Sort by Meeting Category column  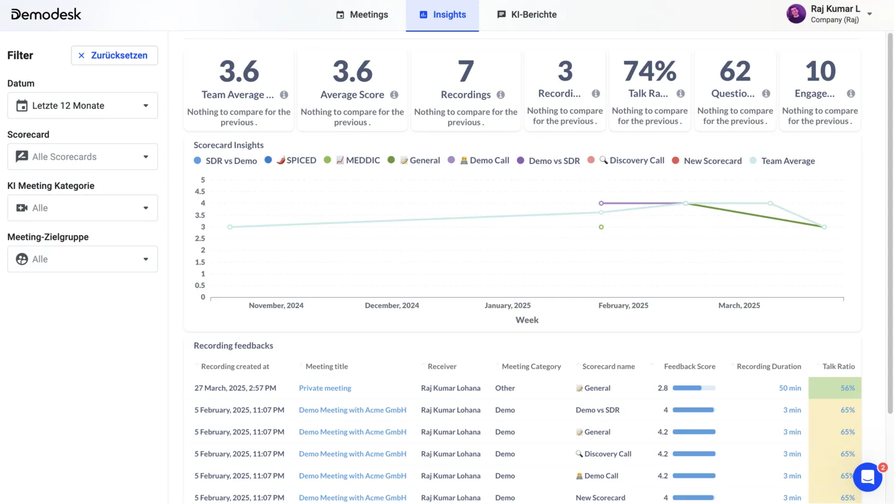click(x=531, y=366)
